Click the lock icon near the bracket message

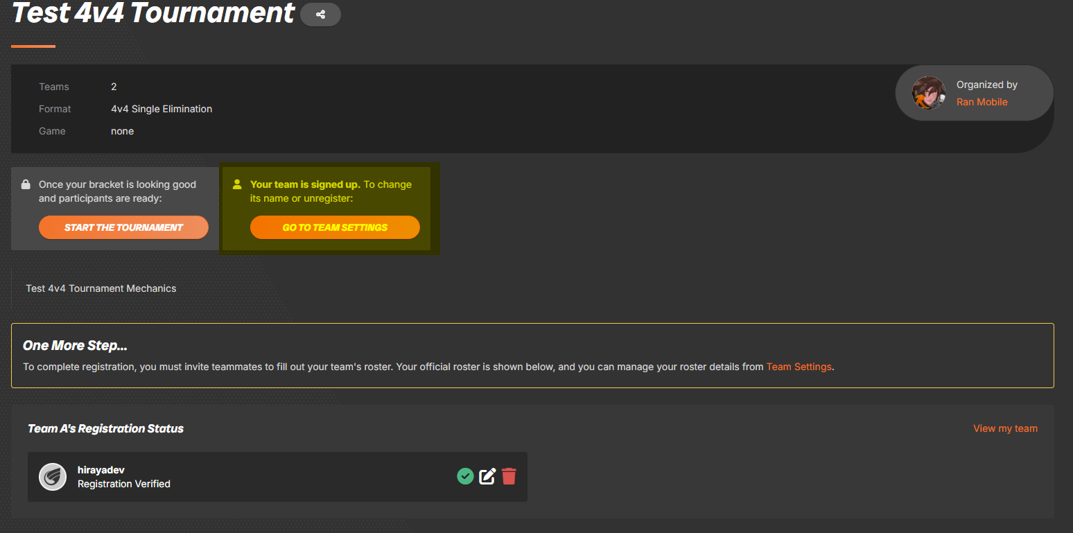coord(26,185)
